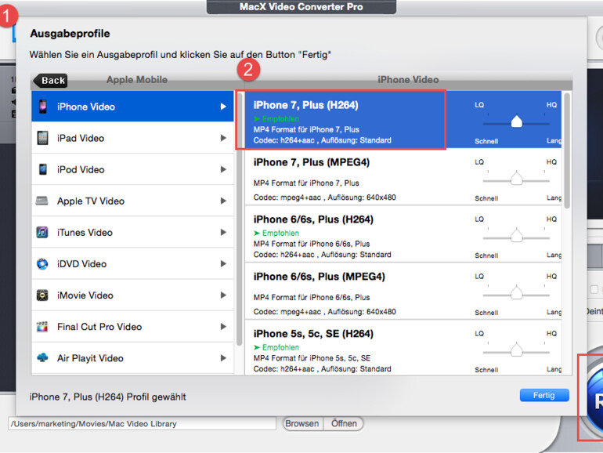Click the iMovie Video star icon
Viewport: 603px width, 453px height.
tap(42, 295)
